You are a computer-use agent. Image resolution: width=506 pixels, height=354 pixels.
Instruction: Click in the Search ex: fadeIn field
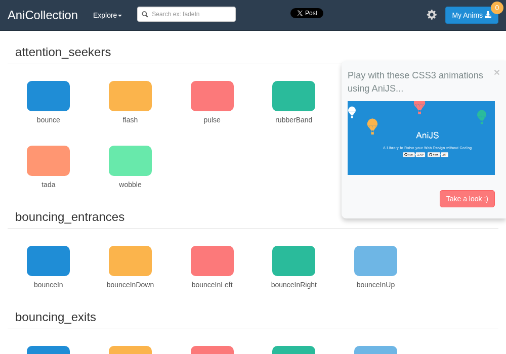pos(186,14)
